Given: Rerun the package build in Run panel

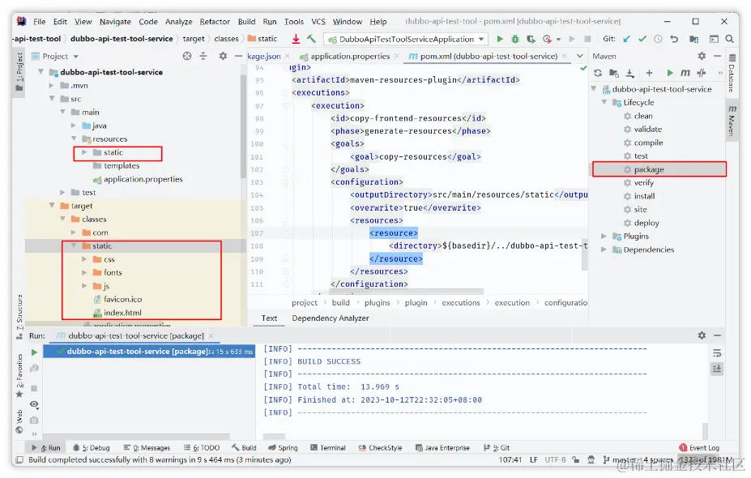Looking at the screenshot, I should pos(34,352).
